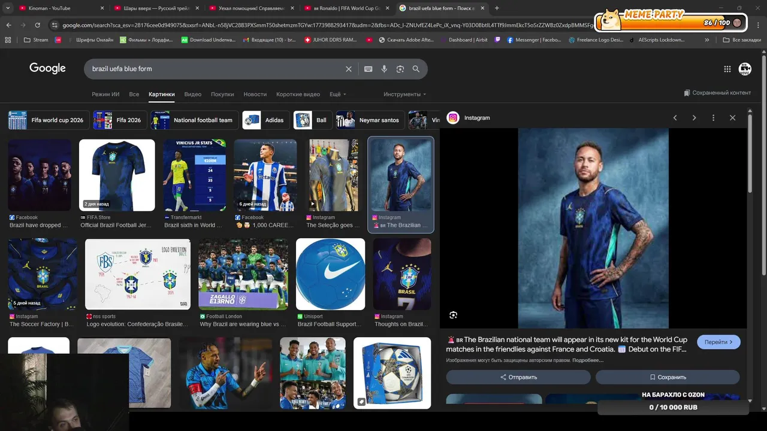Select the 'Neymar santos' suggestion chip
The width and height of the screenshot is (767, 431).
click(x=370, y=120)
